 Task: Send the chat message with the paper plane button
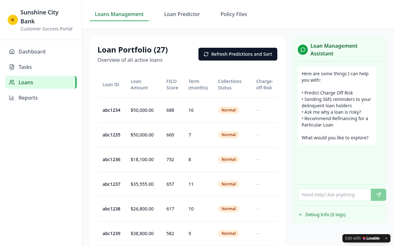[x=379, y=195]
